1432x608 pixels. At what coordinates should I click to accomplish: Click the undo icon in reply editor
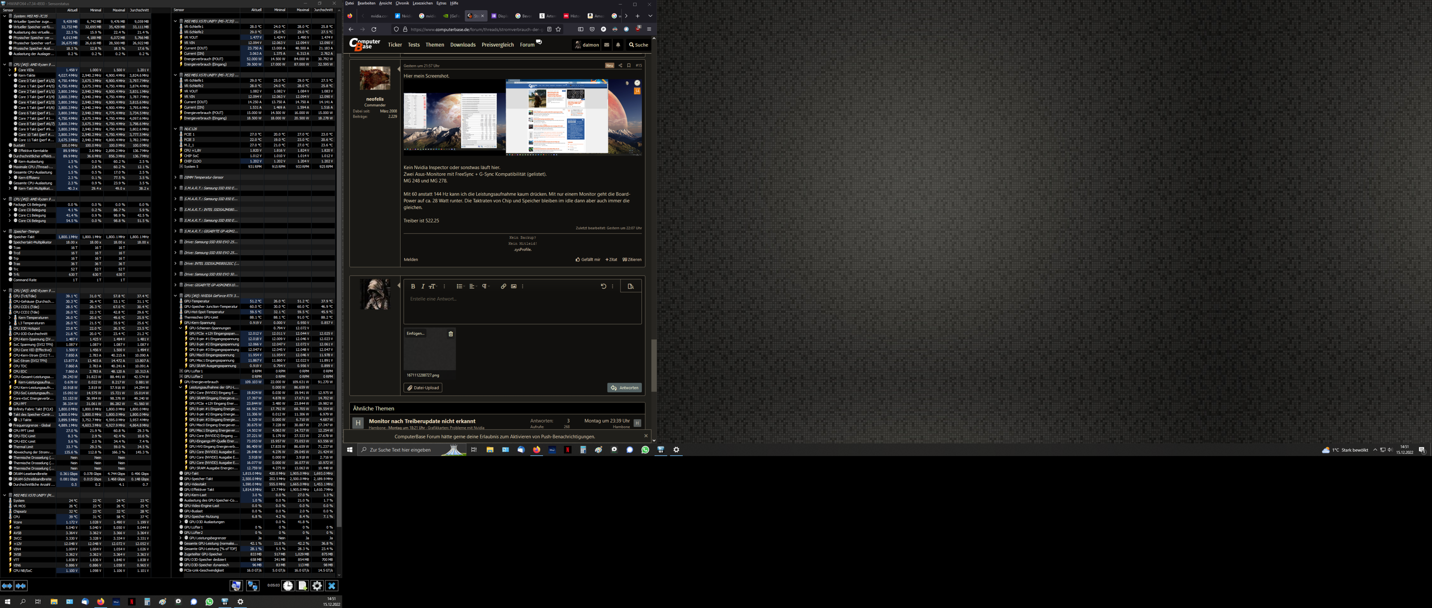pyautogui.click(x=603, y=286)
